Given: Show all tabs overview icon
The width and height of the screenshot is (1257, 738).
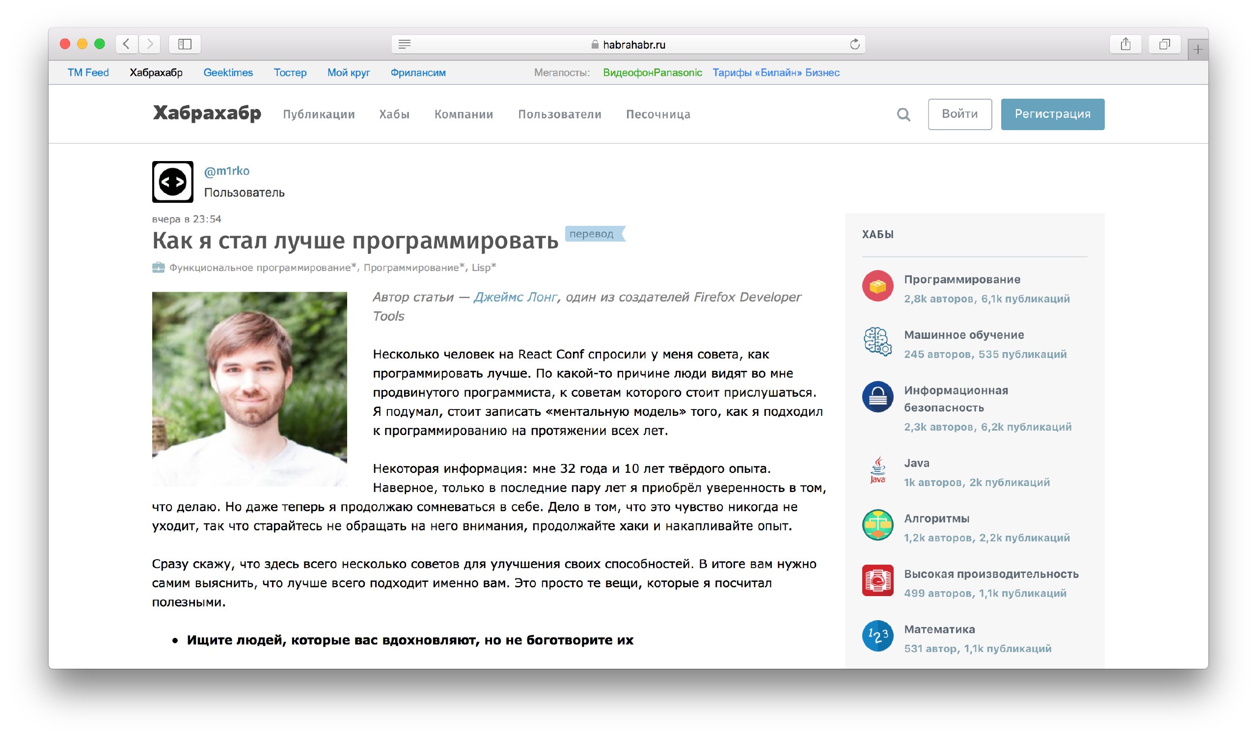Looking at the screenshot, I should tap(1164, 44).
